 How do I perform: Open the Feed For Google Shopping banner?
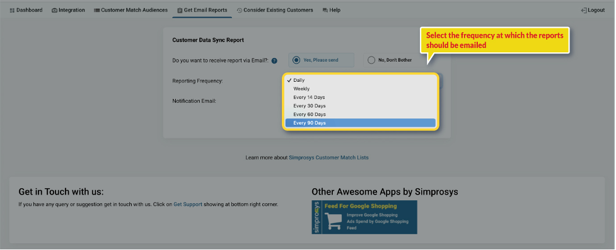pos(364,217)
